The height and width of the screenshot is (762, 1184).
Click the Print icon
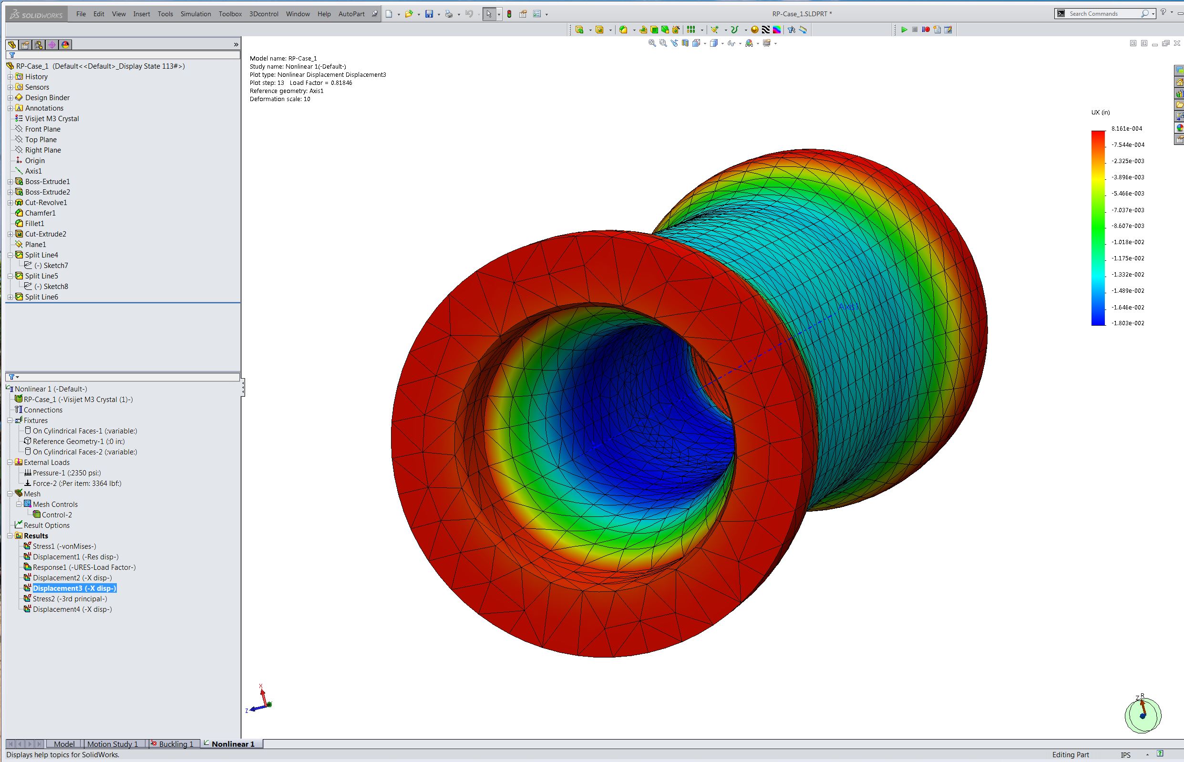pyautogui.click(x=449, y=14)
